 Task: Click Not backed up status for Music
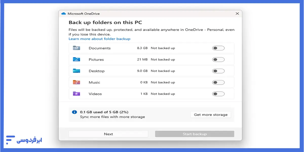(163, 82)
